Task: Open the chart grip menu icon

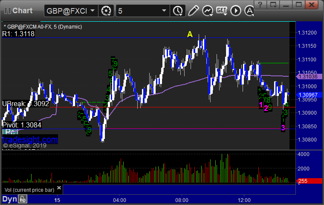Action: click(x=8, y=11)
